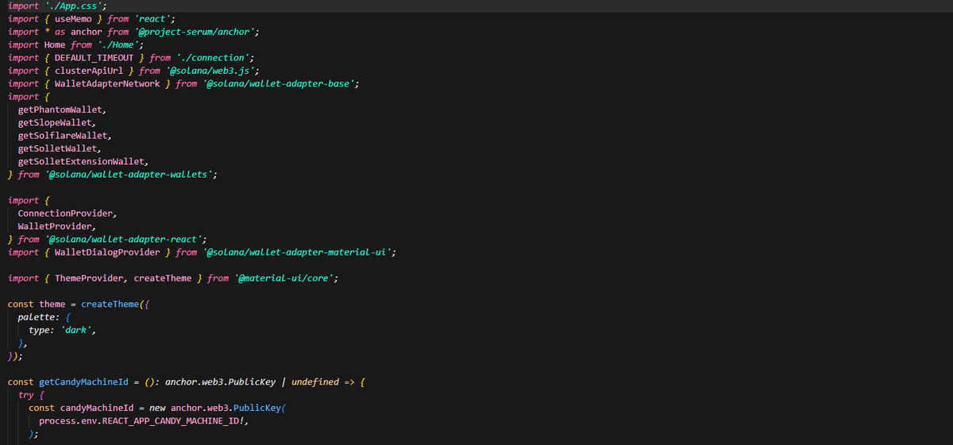953x445 pixels.
Task: Select DEFAULT_TIMEOUT in the import line
Action: 94,57
